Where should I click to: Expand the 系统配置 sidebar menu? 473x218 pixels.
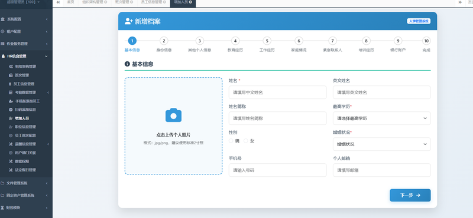26,19
